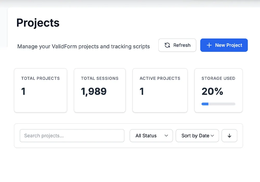Click the Refresh button
The height and width of the screenshot is (182, 260).
point(177,45)
